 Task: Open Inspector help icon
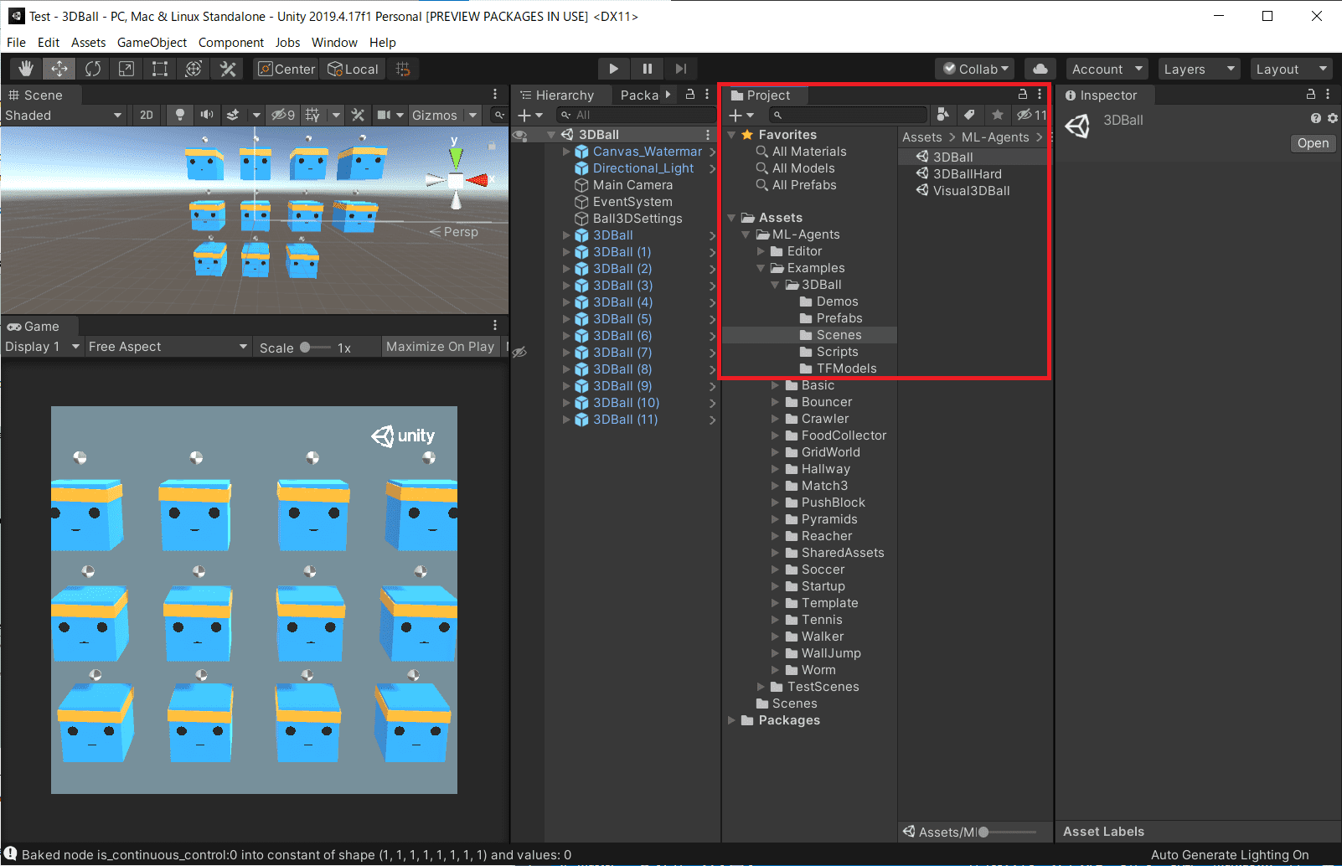point(1316,119)
